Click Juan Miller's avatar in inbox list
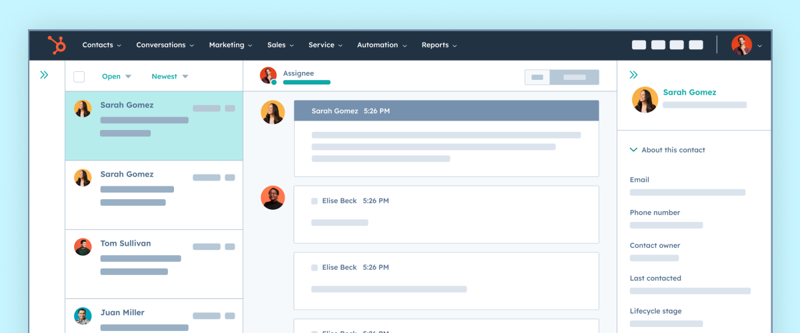The width and height of the screenshot is (800, 333). pos(83,316)
